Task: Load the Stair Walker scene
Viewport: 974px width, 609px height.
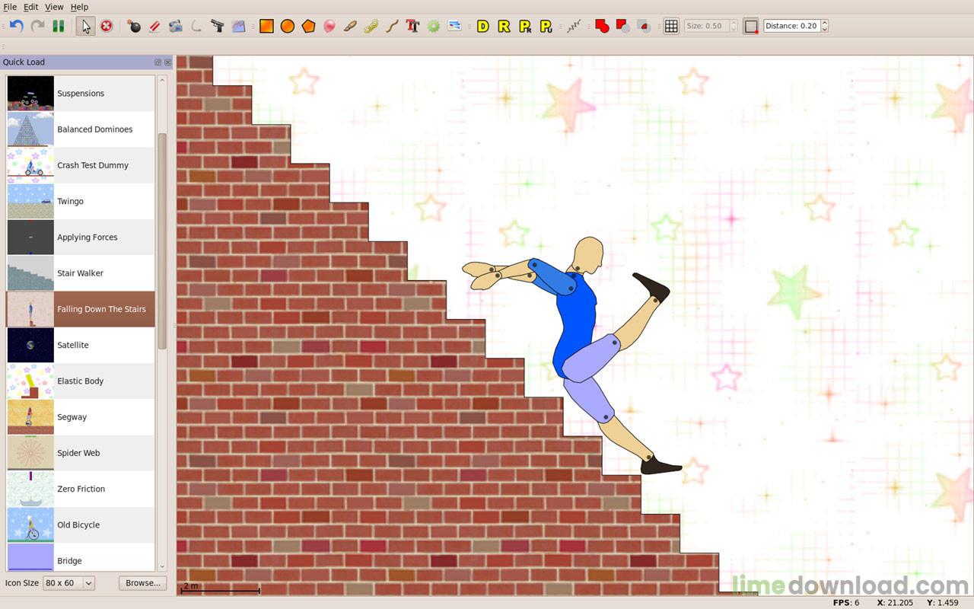Action: pos(81,273)
